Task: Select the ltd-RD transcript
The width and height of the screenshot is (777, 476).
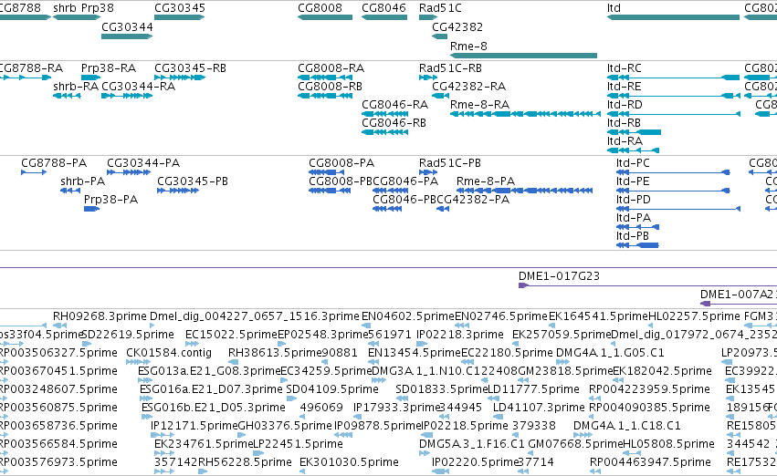Action: [674, 114]
